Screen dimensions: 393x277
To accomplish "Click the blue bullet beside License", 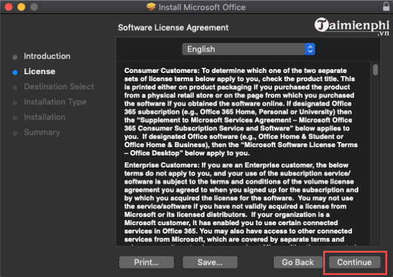I will pyautogui.click(x=15, y=73).
